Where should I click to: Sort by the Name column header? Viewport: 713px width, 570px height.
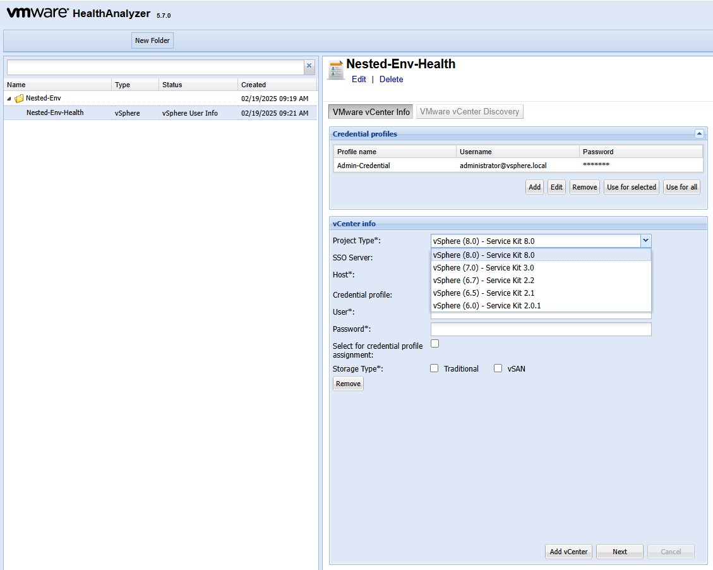[x=57, y=85]
